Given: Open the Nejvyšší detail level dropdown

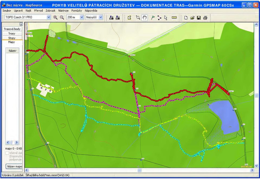Looking at the screenshot, I should tap(101, 17).
